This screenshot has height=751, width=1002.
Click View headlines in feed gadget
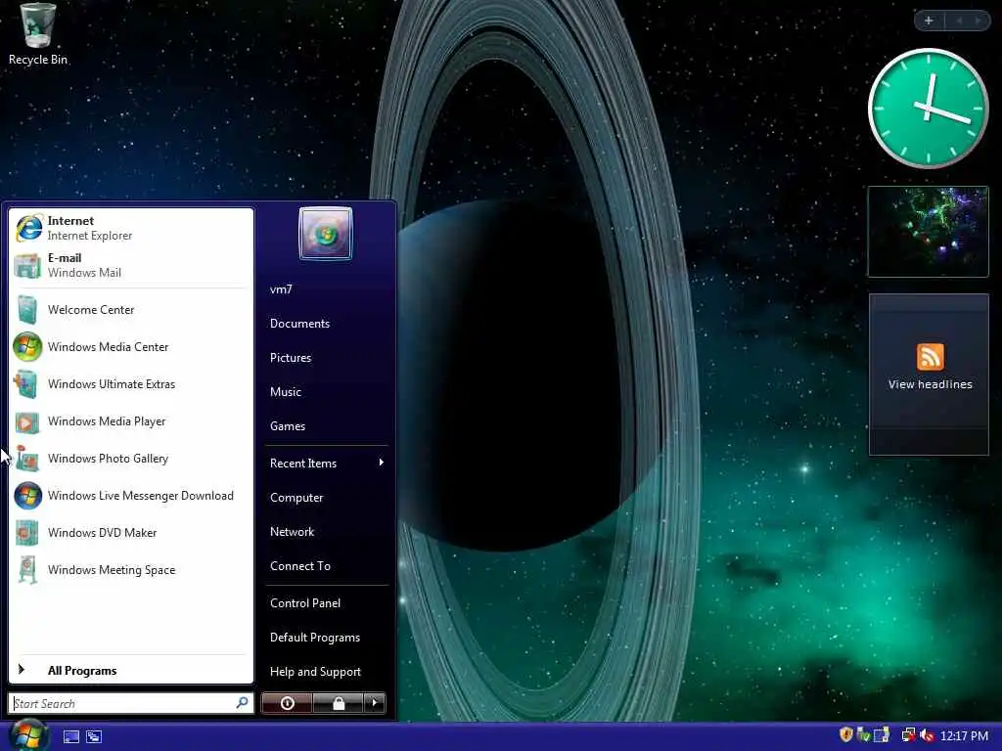click(x=930, y=384)
